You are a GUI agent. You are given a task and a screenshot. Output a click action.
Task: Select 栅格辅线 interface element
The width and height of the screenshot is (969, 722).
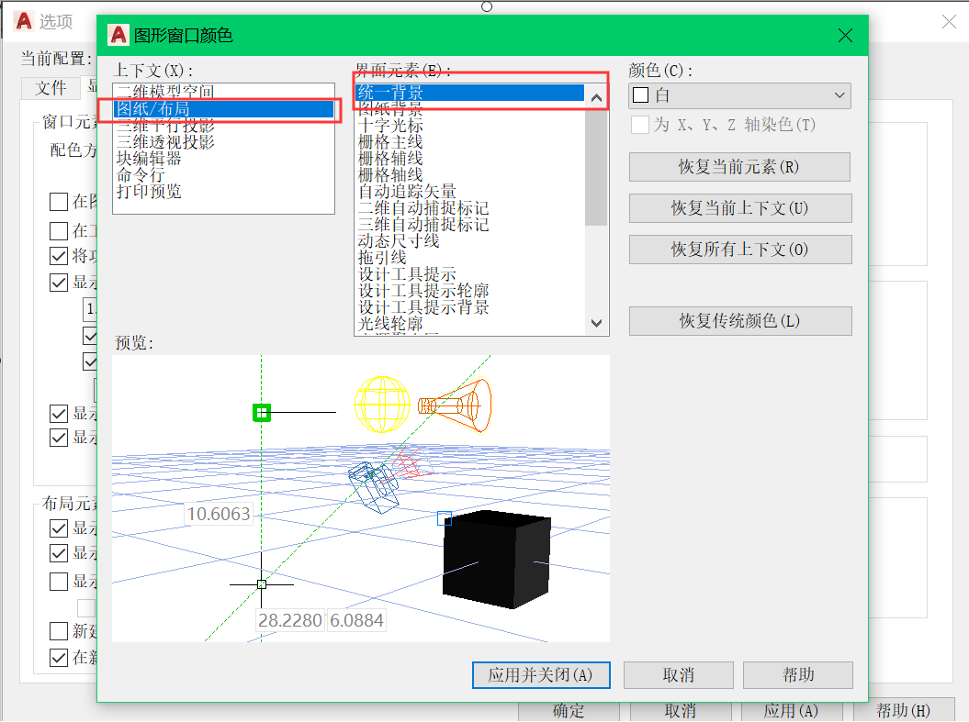[469, 159]
